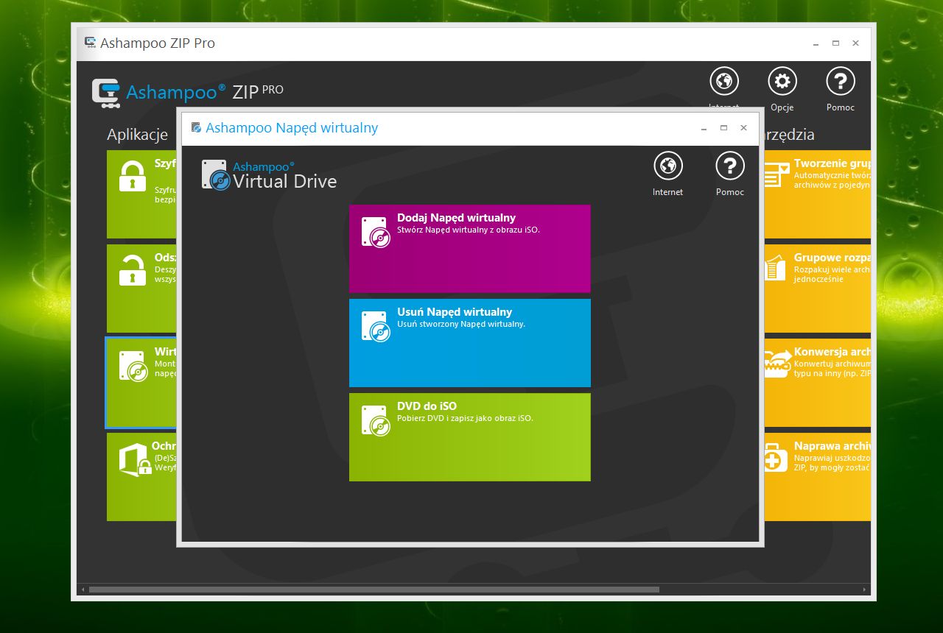The image size is (943, 633).
Task: Open Pomoc question mark in ZIP Pro window
Action: click(x=841, y=81)
